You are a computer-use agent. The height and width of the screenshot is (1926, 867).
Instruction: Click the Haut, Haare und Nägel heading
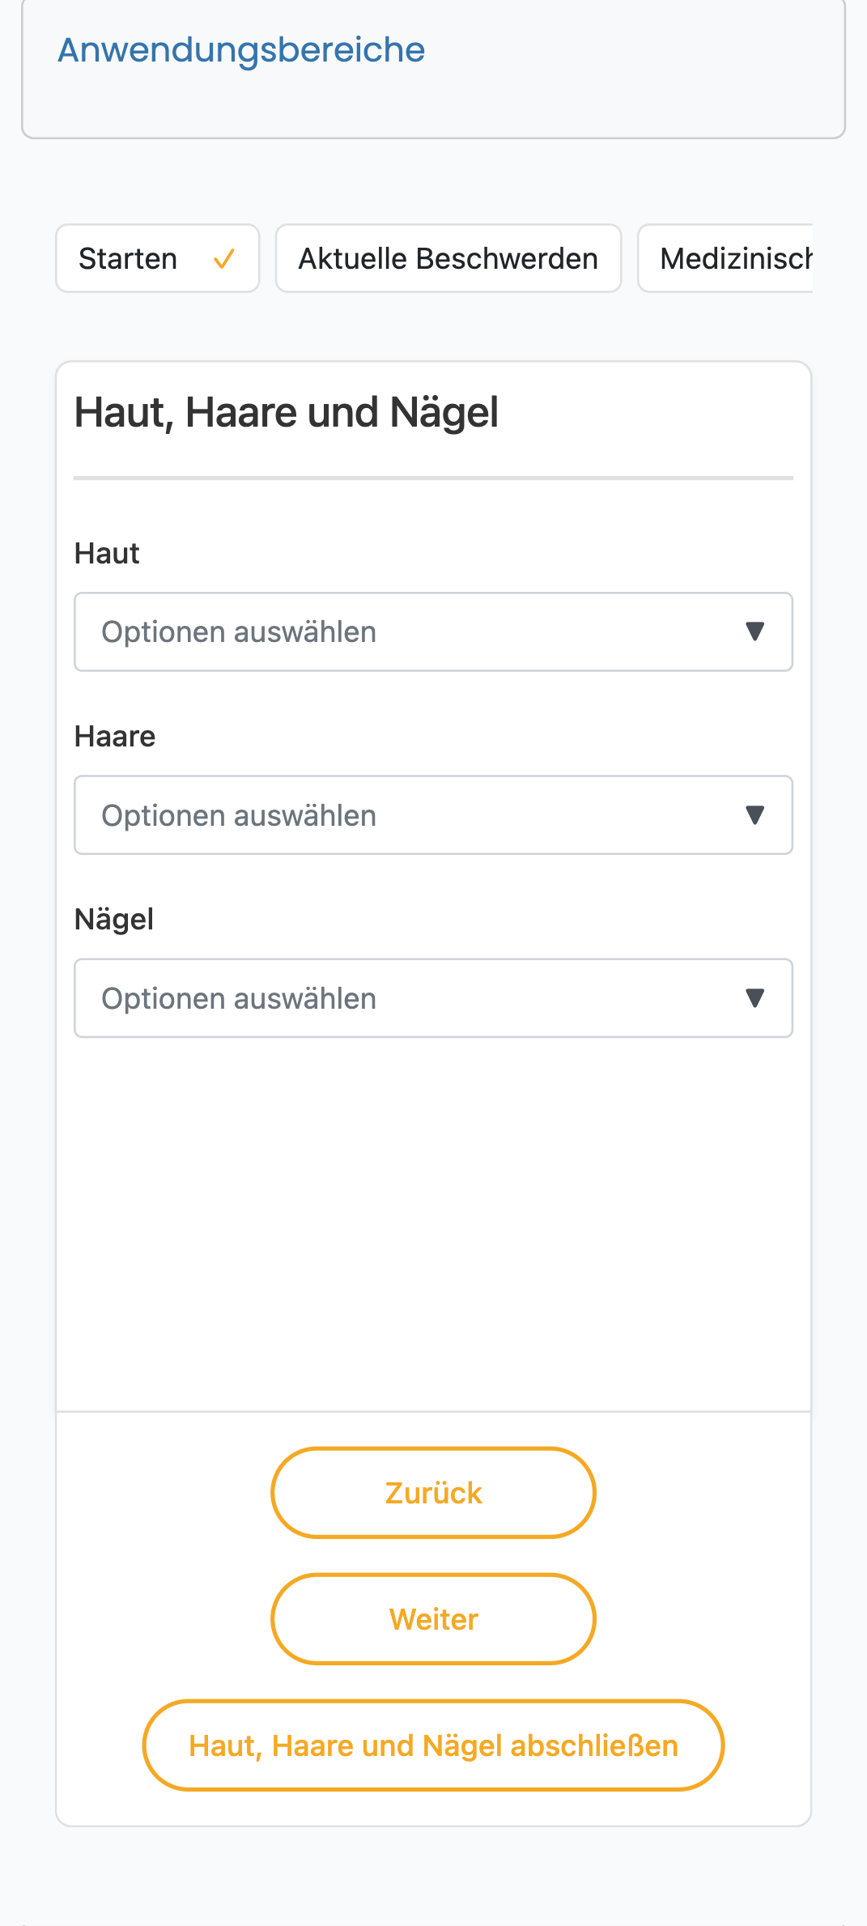[x=287, y=414]
